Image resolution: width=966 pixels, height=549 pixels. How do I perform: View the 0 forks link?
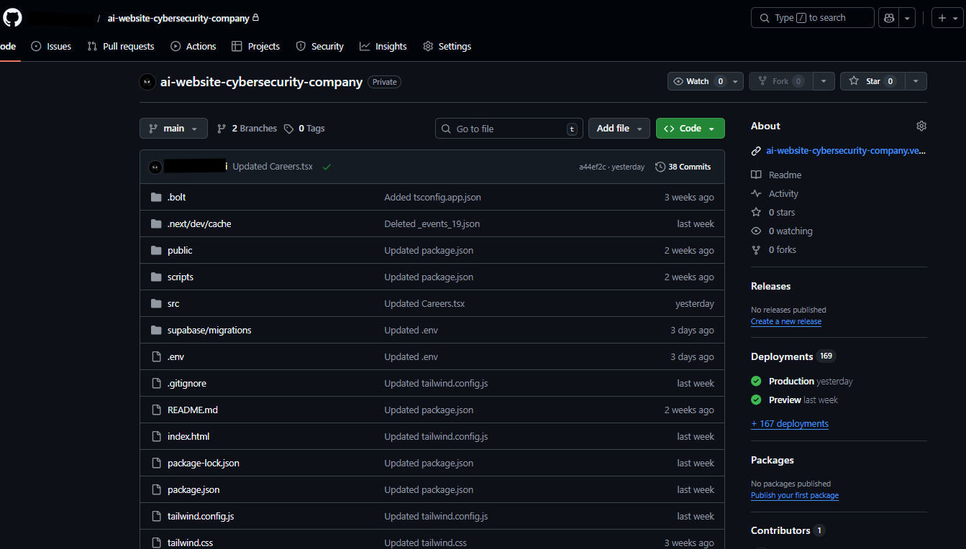[783, 249]
